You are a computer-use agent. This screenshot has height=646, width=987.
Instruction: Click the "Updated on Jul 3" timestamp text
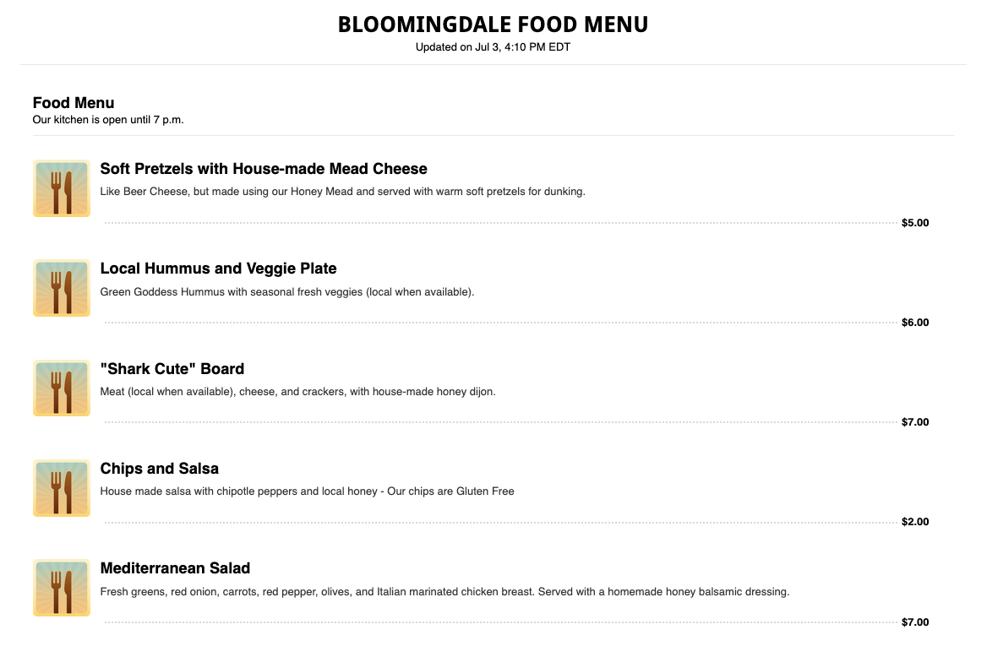click(x=493, y=47)
